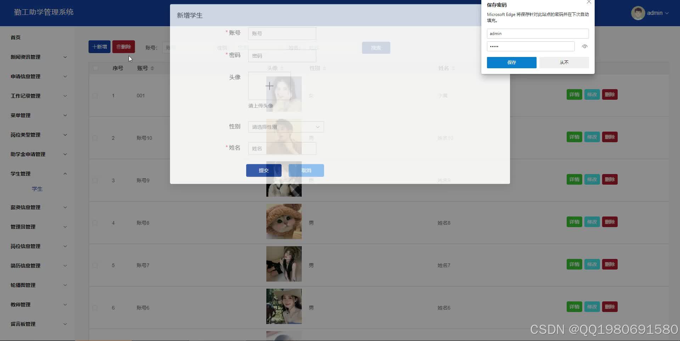Click the green 详情 button for row 1
This screenshot has width=680, height=341.
tap(574, 94)
